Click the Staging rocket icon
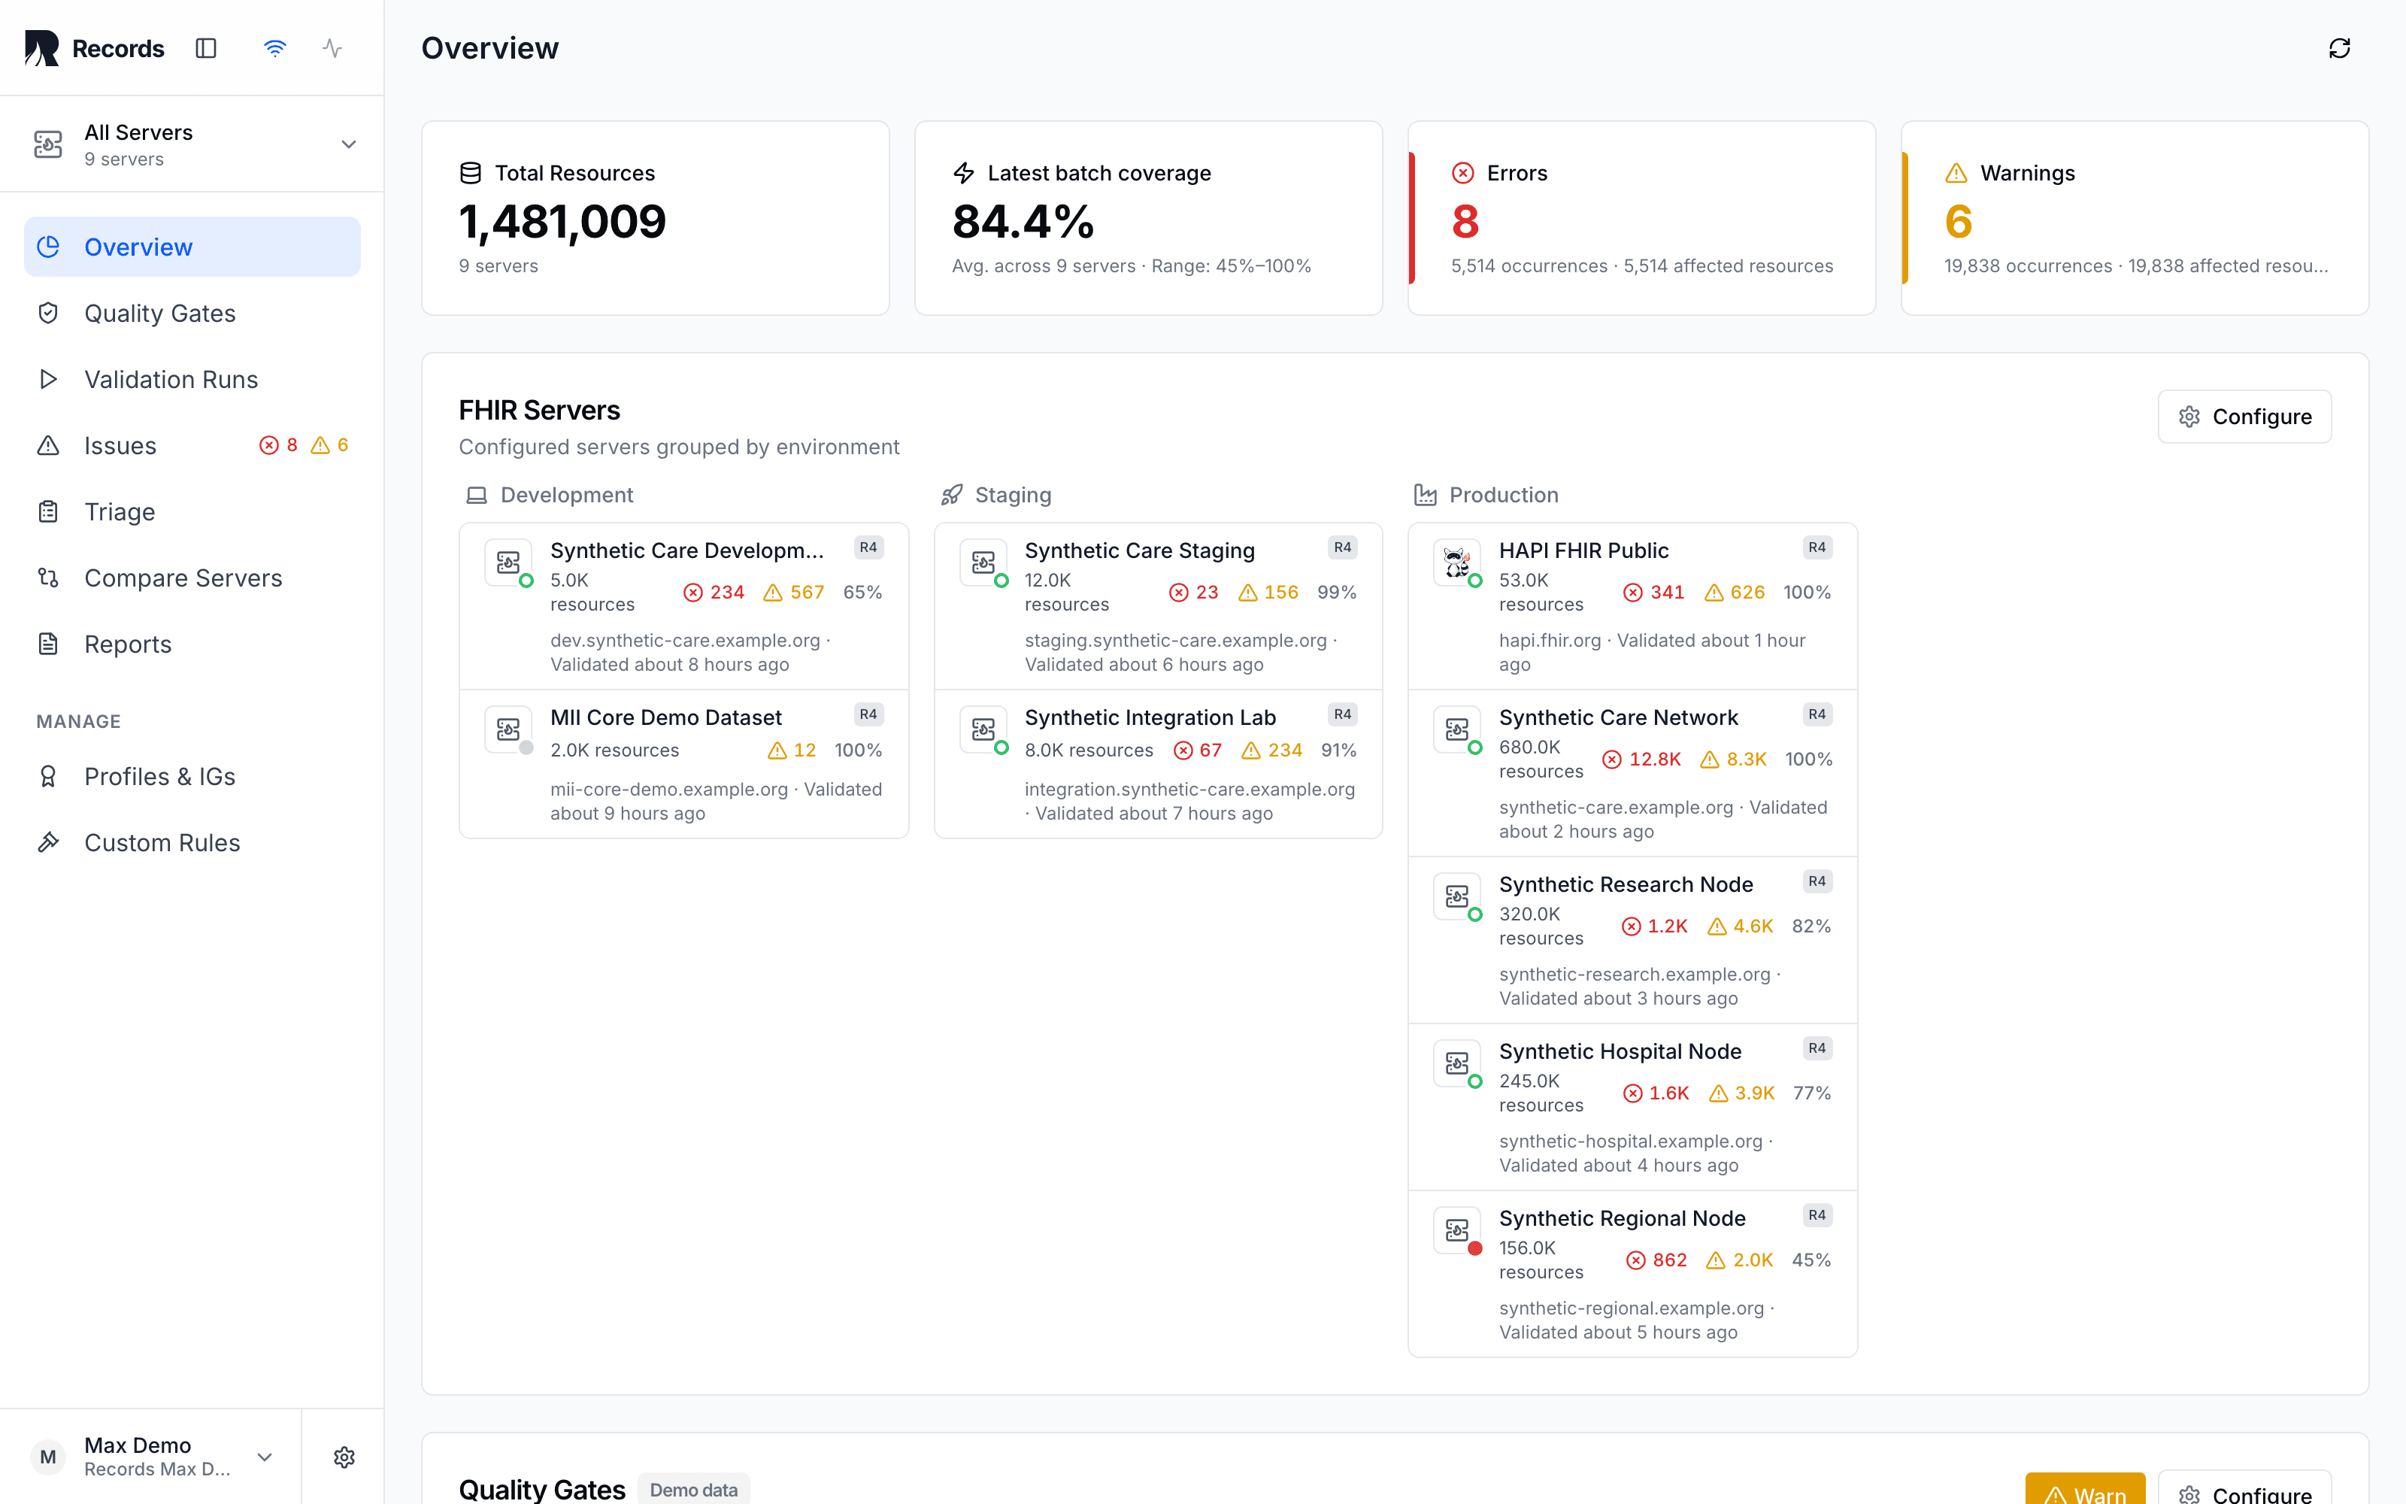 [951, 496]
